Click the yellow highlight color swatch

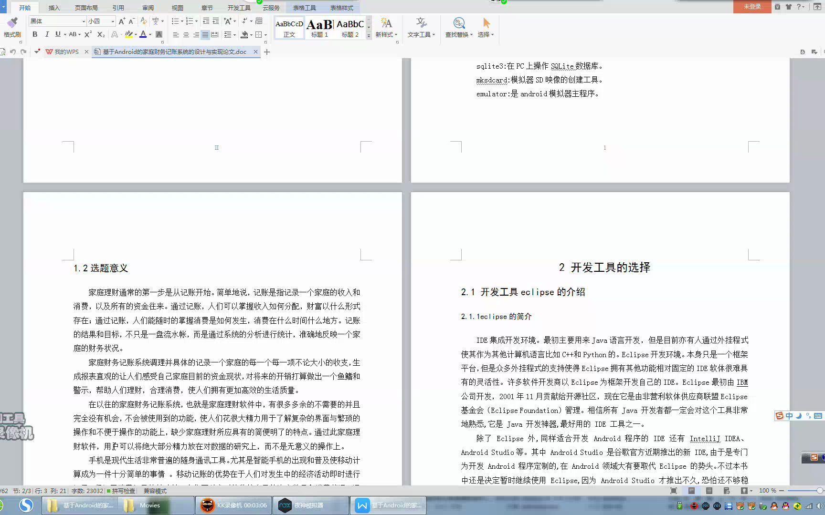[128, 34]
